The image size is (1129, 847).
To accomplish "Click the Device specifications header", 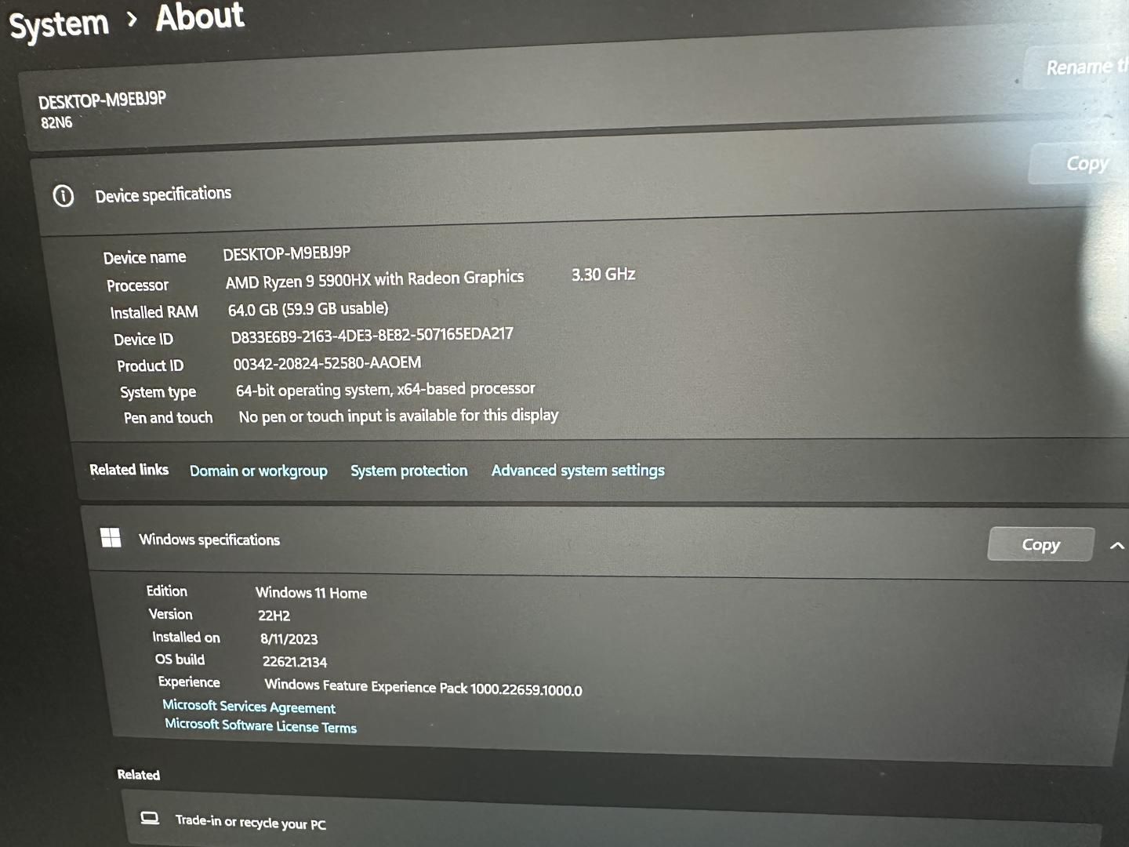I will (x=163, y=194).
